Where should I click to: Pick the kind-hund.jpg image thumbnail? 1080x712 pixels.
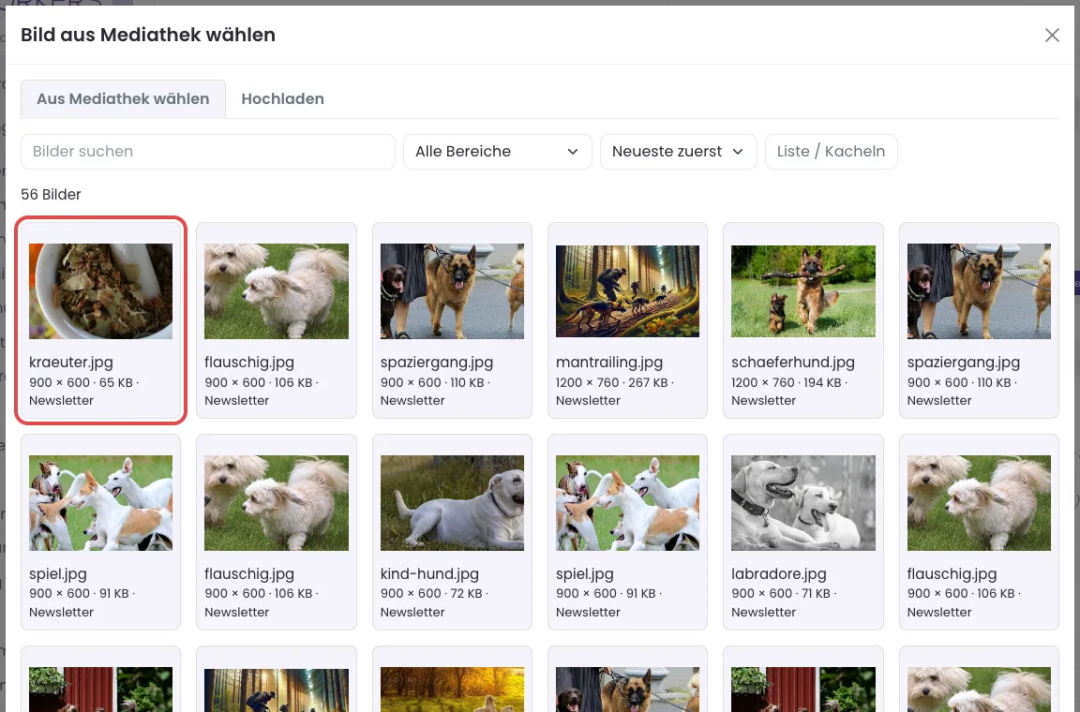452,503
